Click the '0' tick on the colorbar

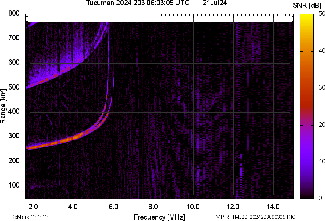(321, 198)
